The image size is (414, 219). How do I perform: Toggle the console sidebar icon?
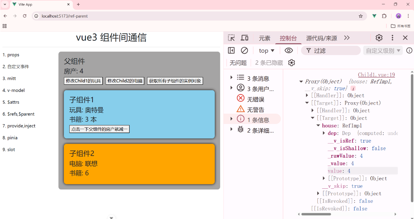coord(231,50)
